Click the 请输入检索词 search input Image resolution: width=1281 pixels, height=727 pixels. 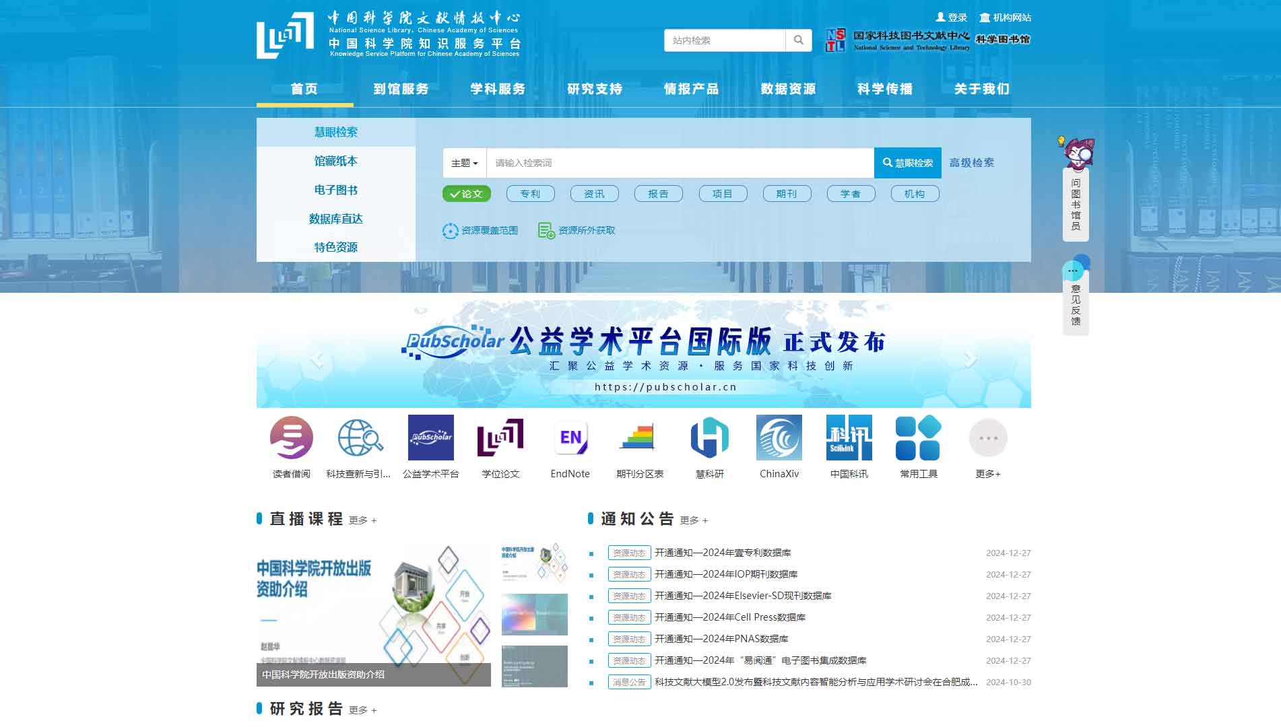coord(680,163)
